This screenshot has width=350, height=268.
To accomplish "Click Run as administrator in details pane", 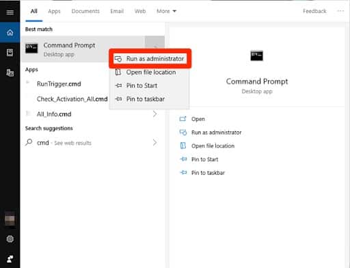I will (x=216, y=133).
